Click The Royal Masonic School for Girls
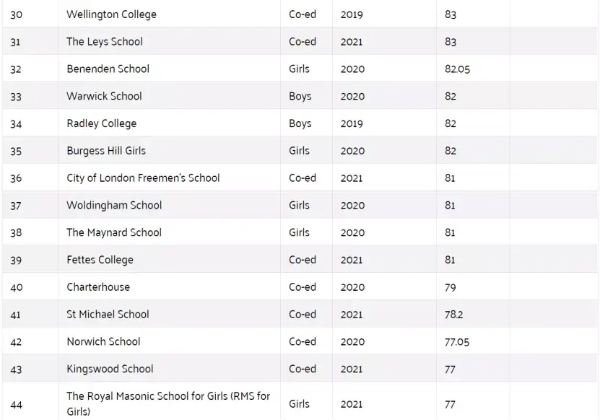This screenshot has width=600, height=420. click(x=168, y=396)
